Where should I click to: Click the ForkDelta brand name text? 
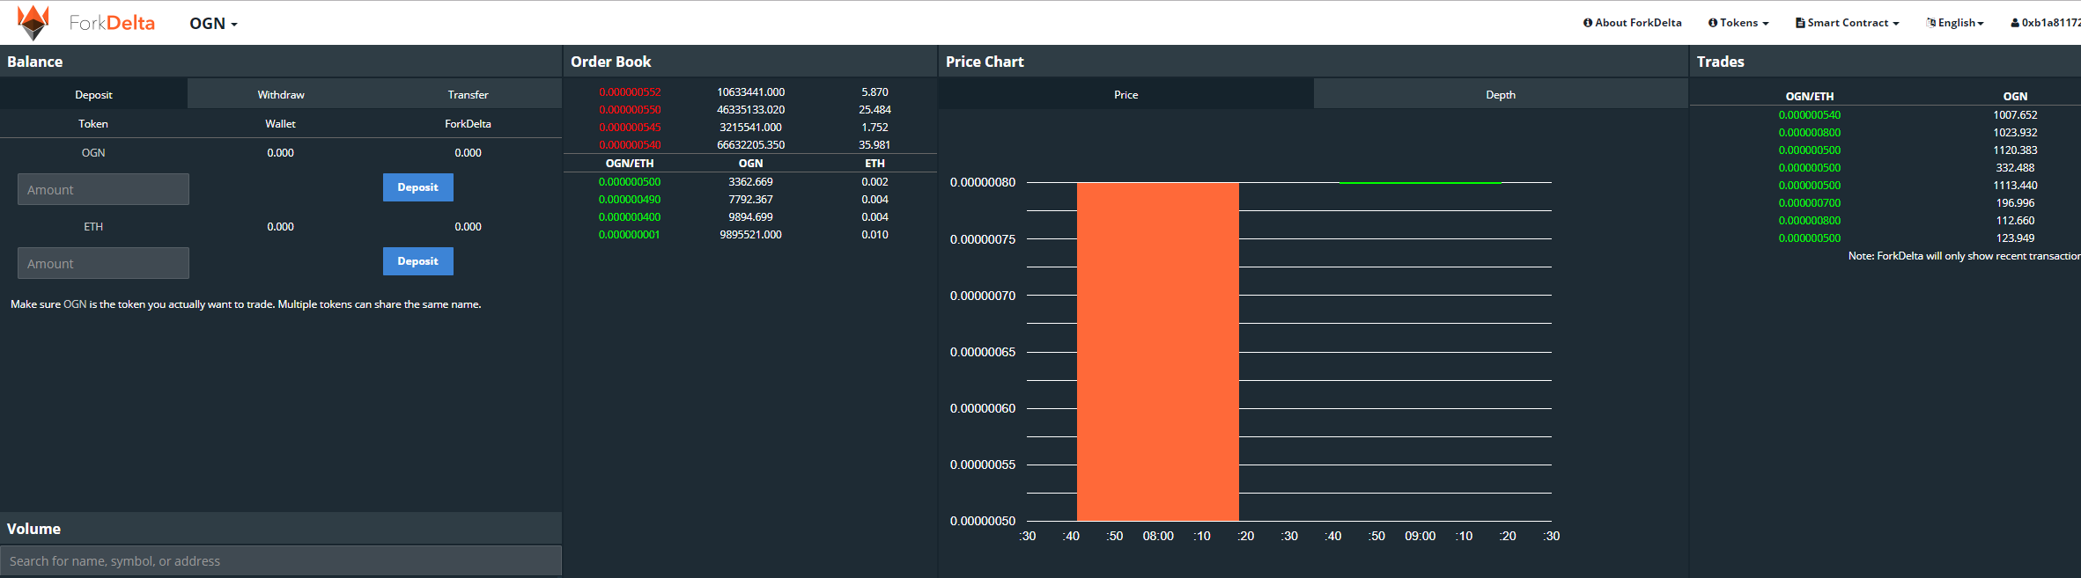pos(112,23)
